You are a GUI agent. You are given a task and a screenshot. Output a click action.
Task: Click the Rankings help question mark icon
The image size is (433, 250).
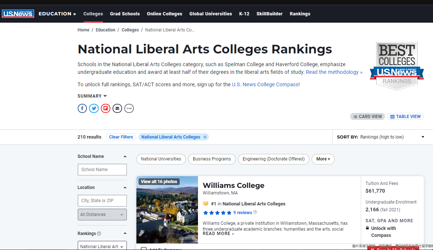click(99, 234)
